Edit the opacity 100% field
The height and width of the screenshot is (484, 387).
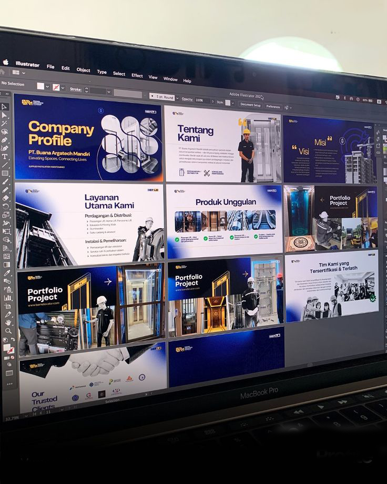202,100
